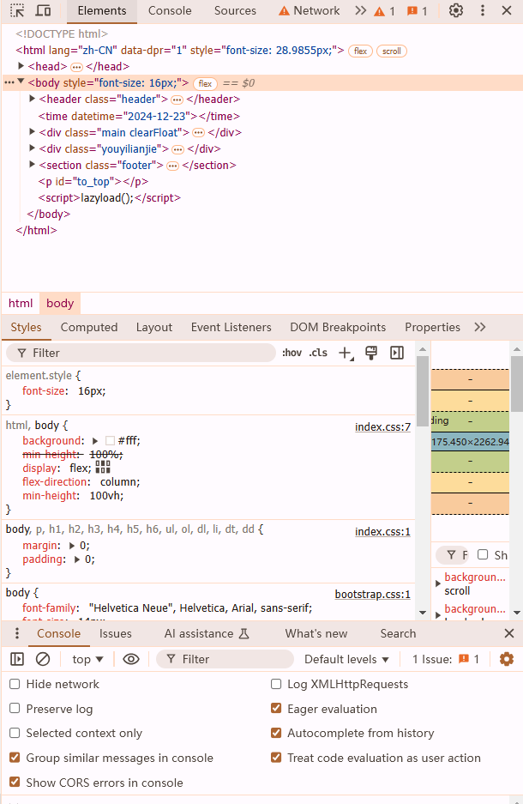Viewport: 523px width, 804px height.
Task: Toggle the .cls classes button
Action: [318, 353]
